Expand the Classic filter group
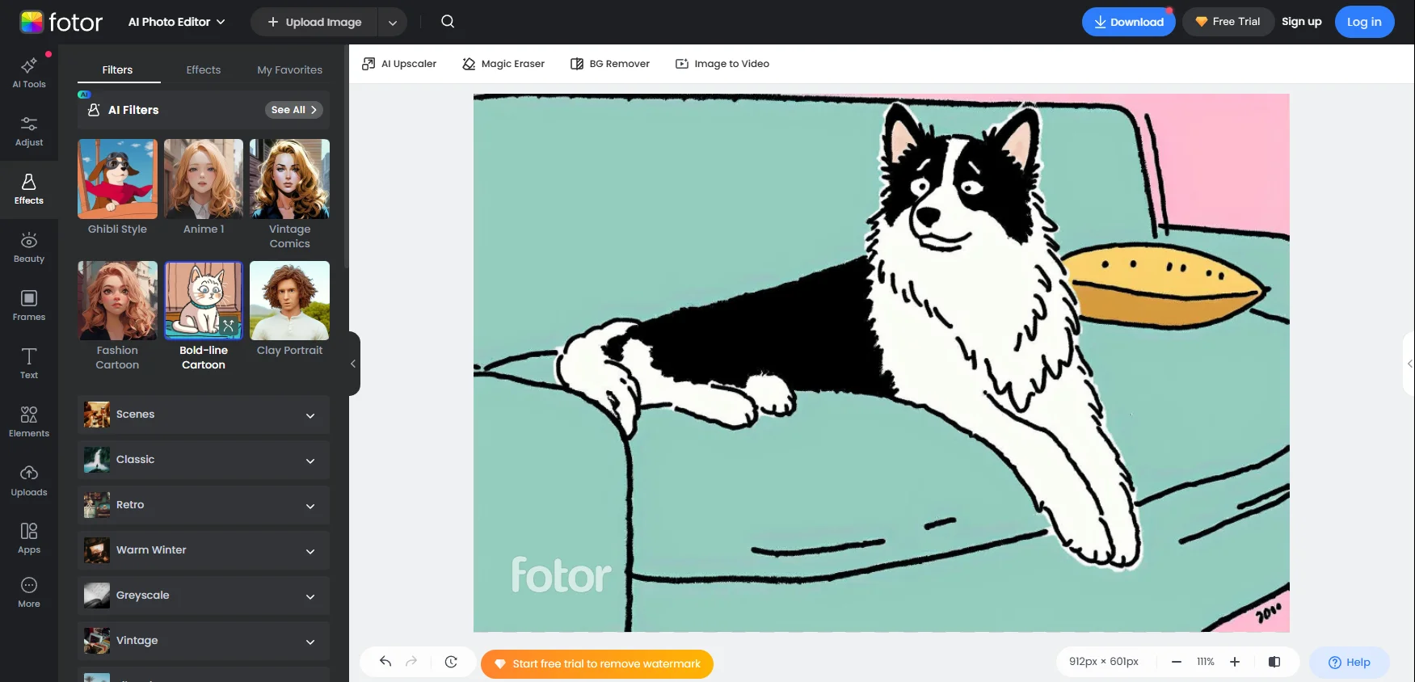Screen dimensions: 1415x682 [204, 460]
